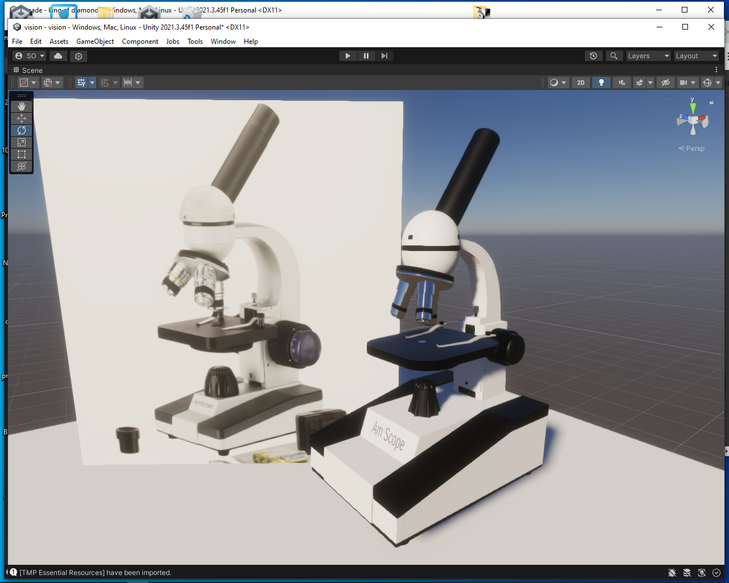Screen dimensions: 729x583
Task: Toggle scene audio mute
Action: [x=622, y=83]
